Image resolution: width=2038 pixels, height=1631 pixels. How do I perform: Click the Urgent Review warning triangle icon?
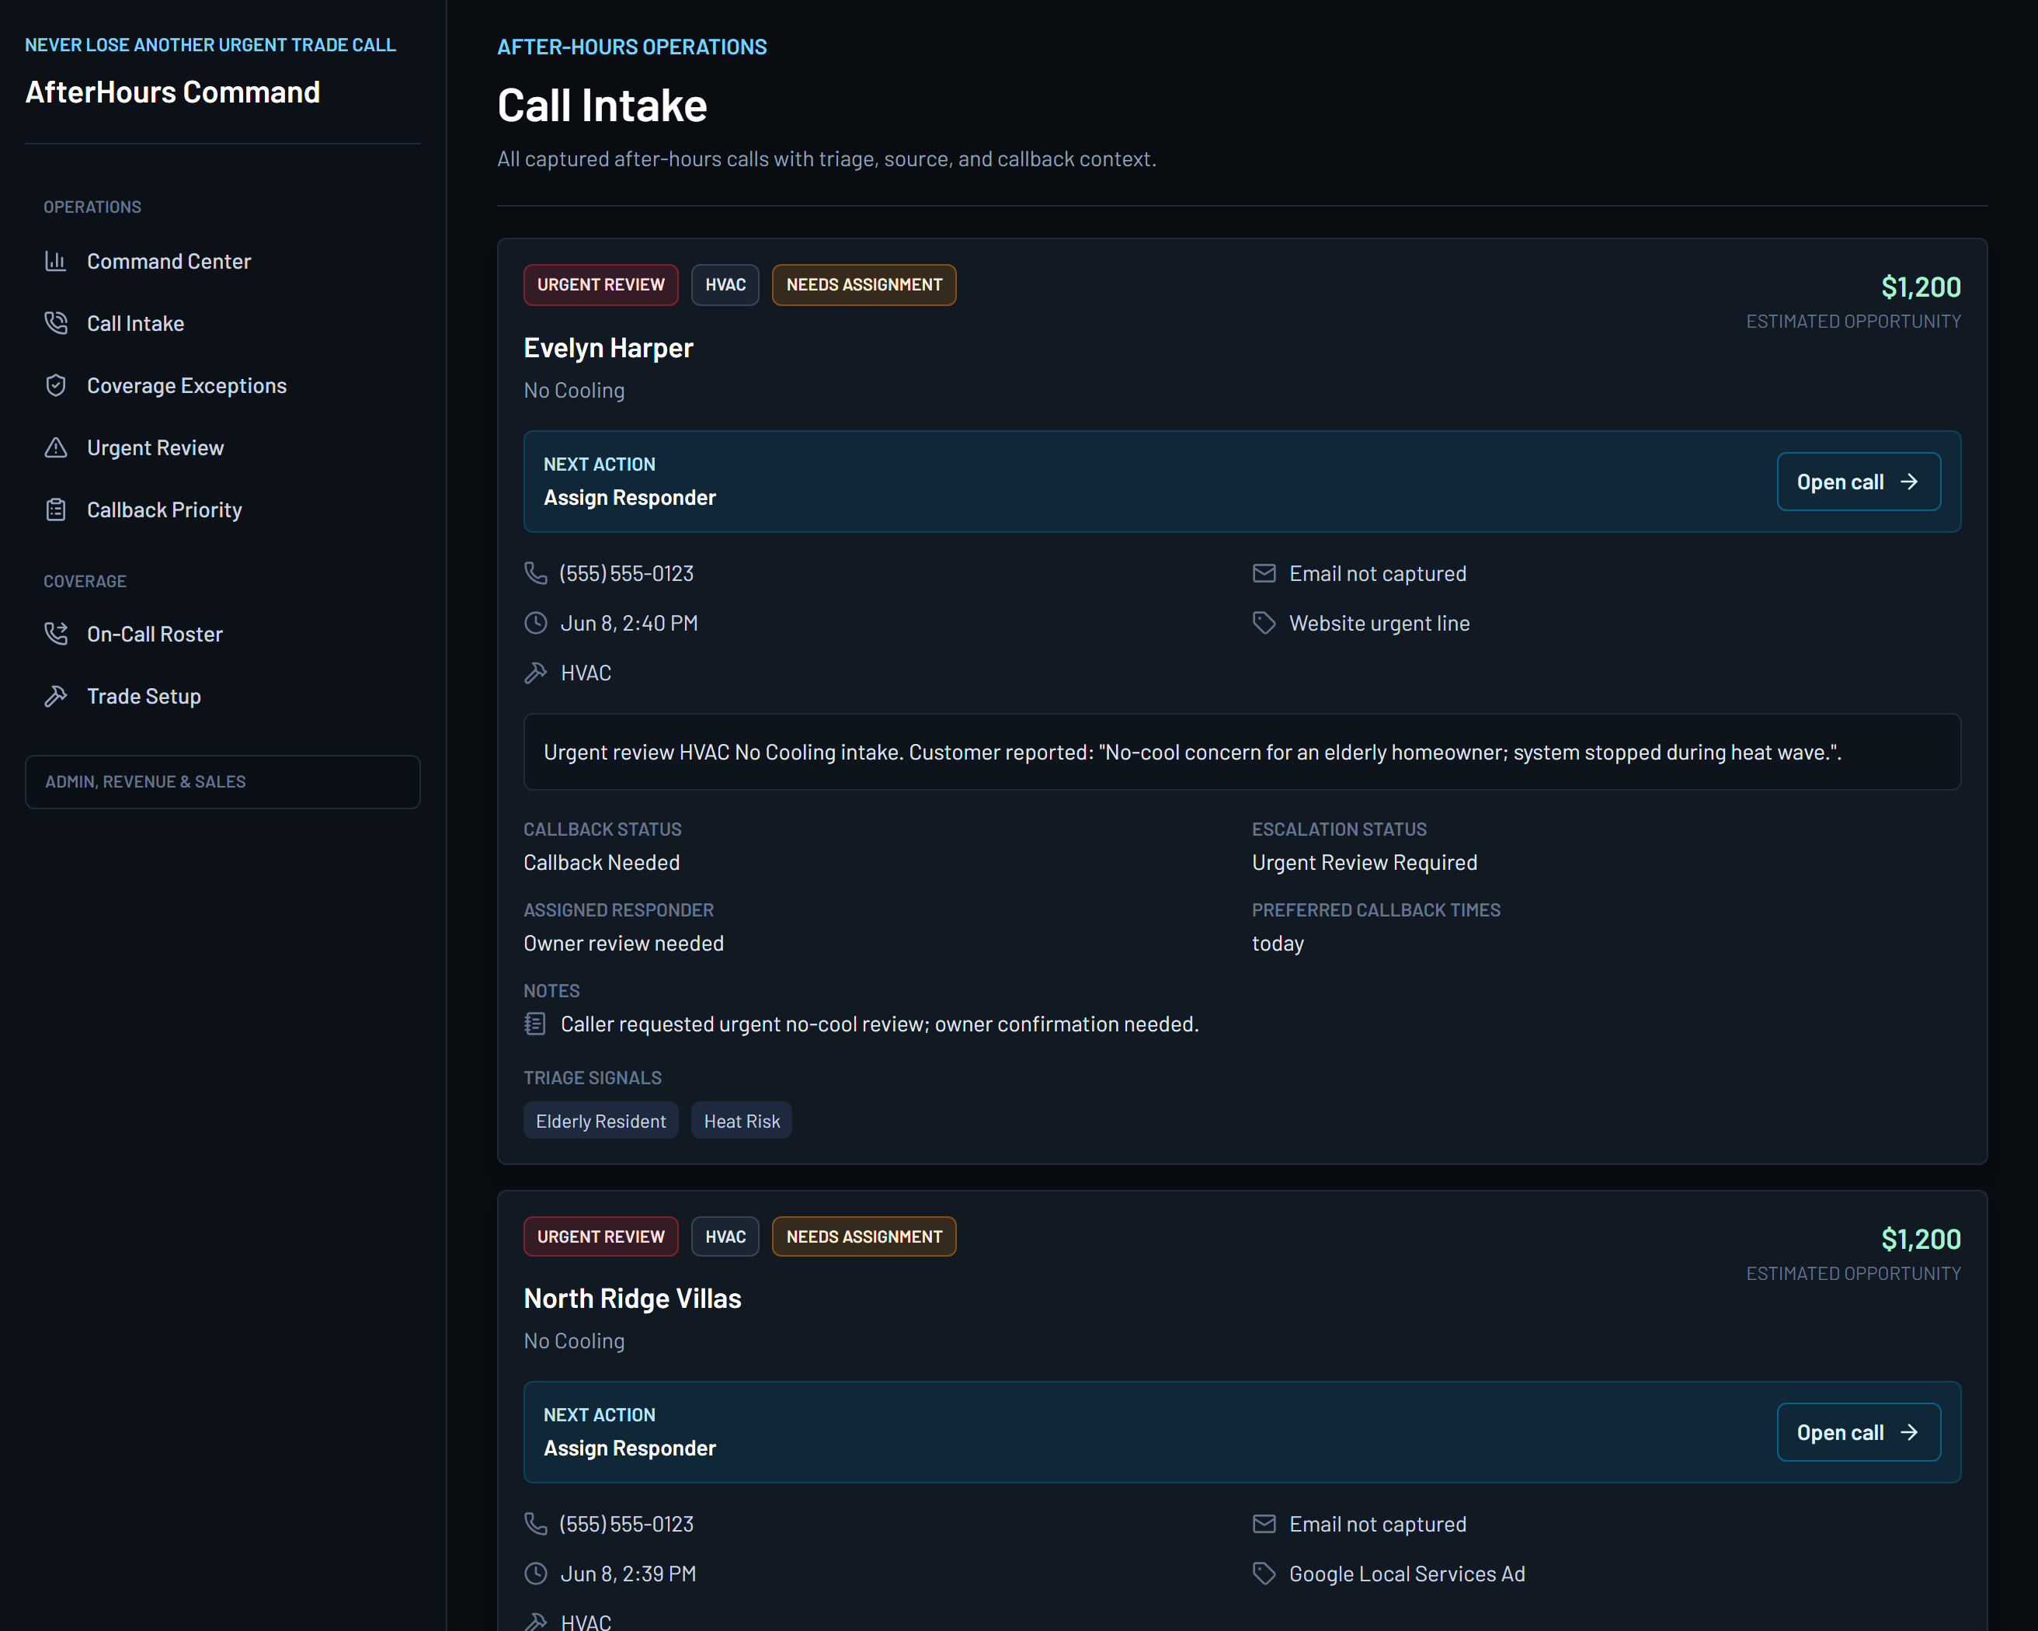coord(56,447)
